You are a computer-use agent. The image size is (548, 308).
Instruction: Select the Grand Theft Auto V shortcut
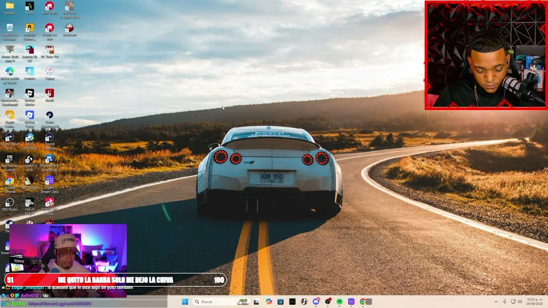[x=9, y=54]
